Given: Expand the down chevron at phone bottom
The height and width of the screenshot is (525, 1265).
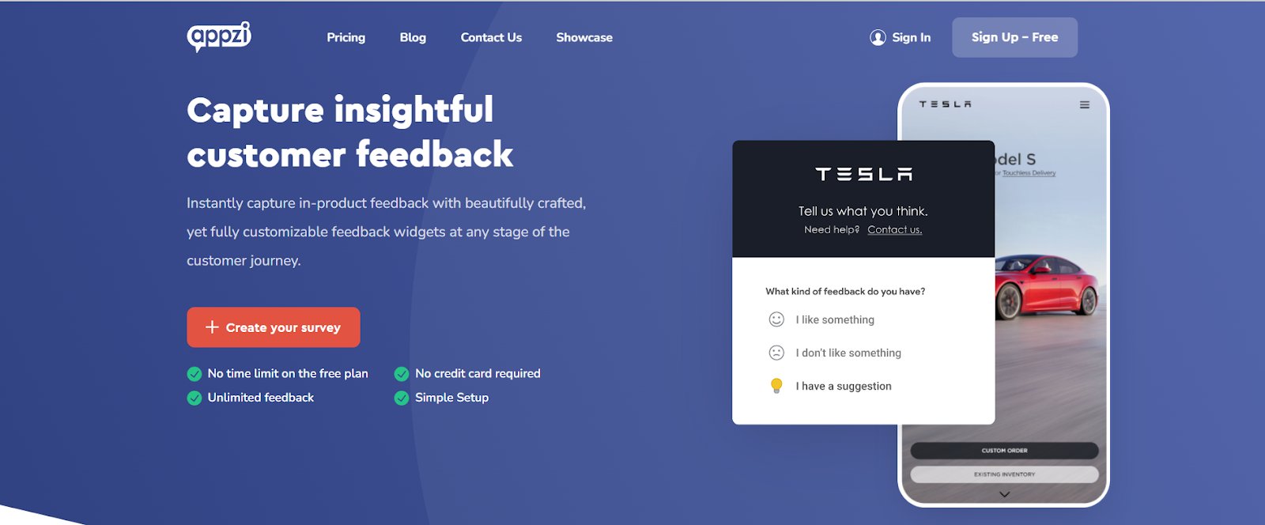Looking at the screenshot, I should pos(1004,494).
